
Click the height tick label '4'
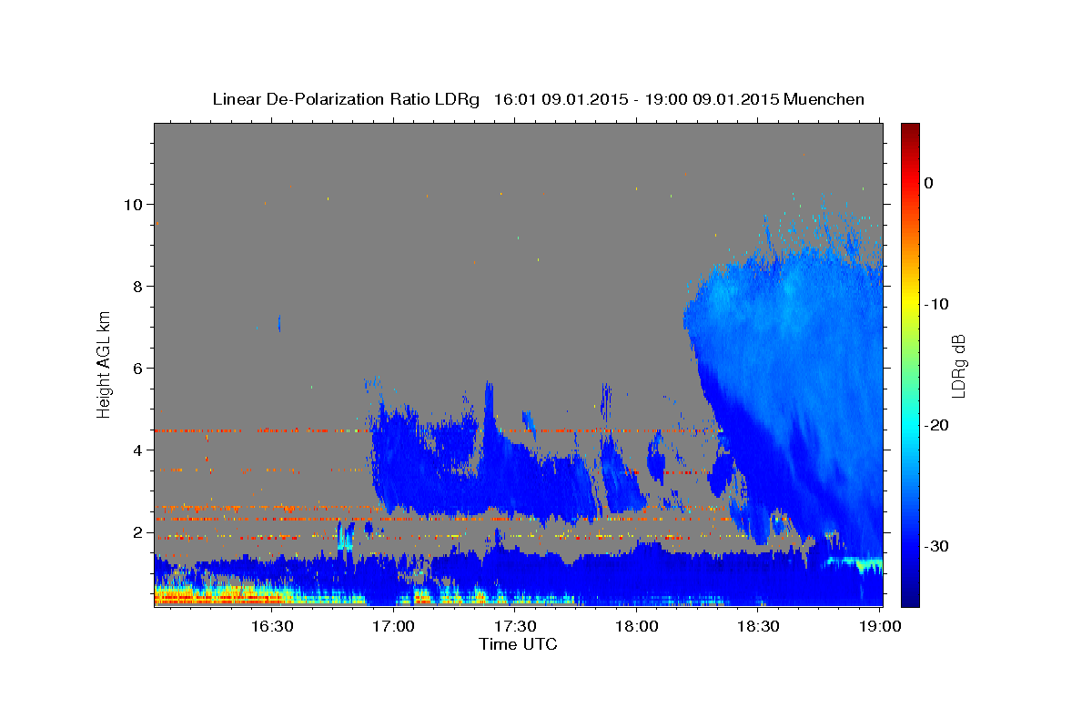coord(138,450)
